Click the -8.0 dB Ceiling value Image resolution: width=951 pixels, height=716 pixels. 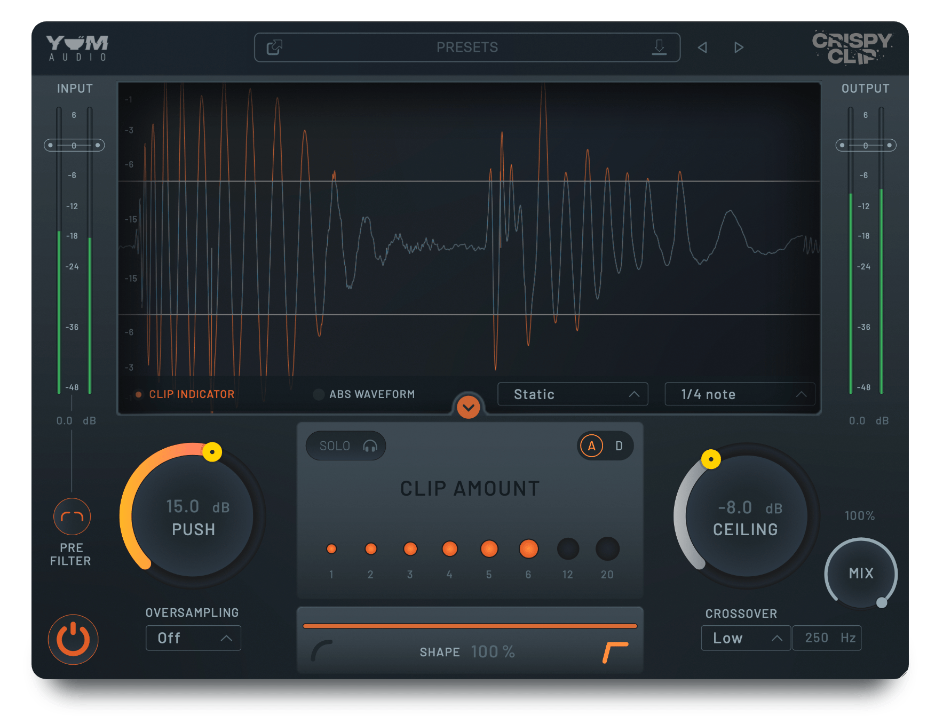click(x=750, y=507)
